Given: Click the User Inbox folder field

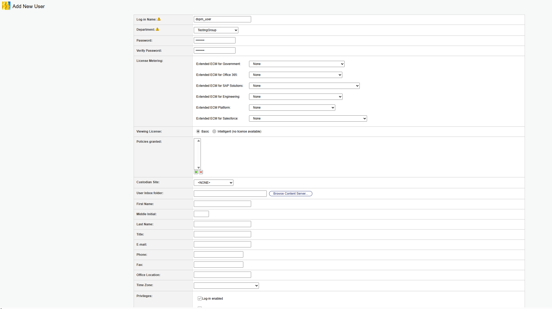Looking at the screenshot, I should tap(230, 194).
